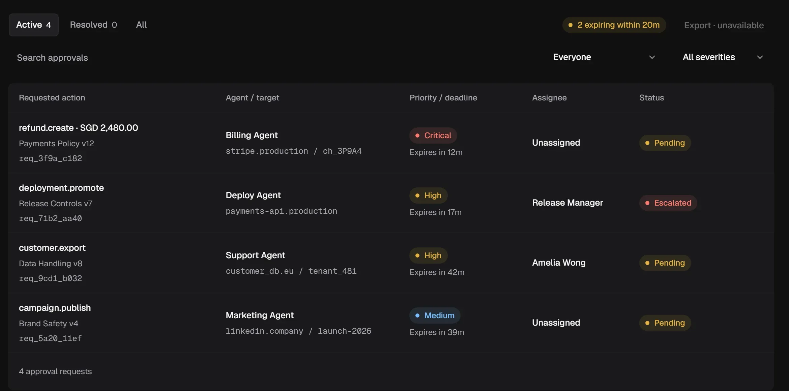789x391 pixels.
Task: Click the Escalated status badge
Action: point(668,203)
